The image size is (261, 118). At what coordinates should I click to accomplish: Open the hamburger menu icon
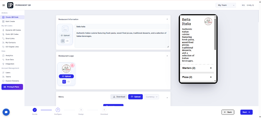point(4,5)
